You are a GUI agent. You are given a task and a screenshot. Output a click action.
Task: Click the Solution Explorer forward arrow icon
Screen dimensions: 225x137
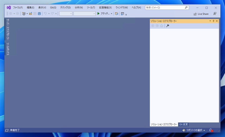(157, 26)
